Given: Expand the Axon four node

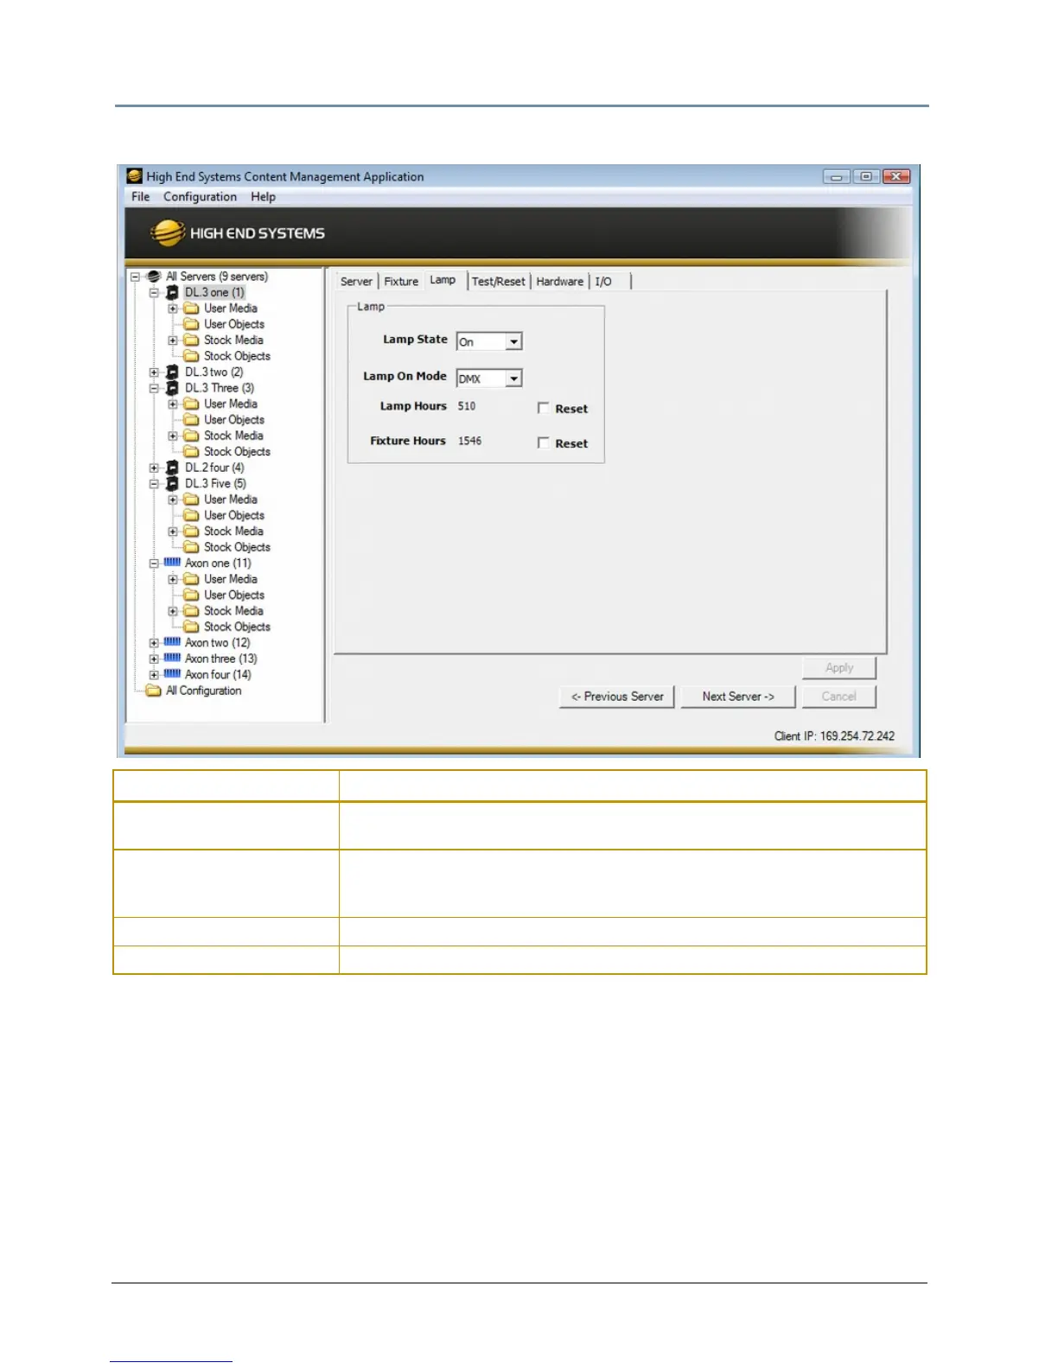Looking at the screenshot, I should coord(154,675).
